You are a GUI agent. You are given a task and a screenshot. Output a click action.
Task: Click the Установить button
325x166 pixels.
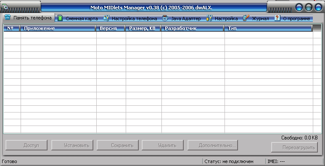pos(72,145)
